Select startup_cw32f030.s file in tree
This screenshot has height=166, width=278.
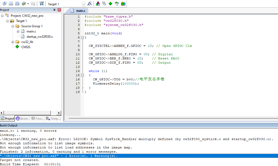[39, 37]
